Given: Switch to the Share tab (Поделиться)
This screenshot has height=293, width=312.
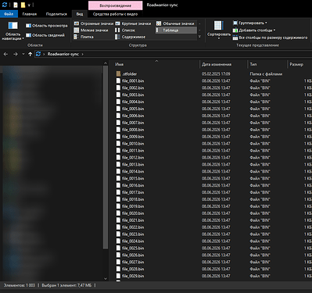Looking at the screenshot, I should (x=56, y=14).
